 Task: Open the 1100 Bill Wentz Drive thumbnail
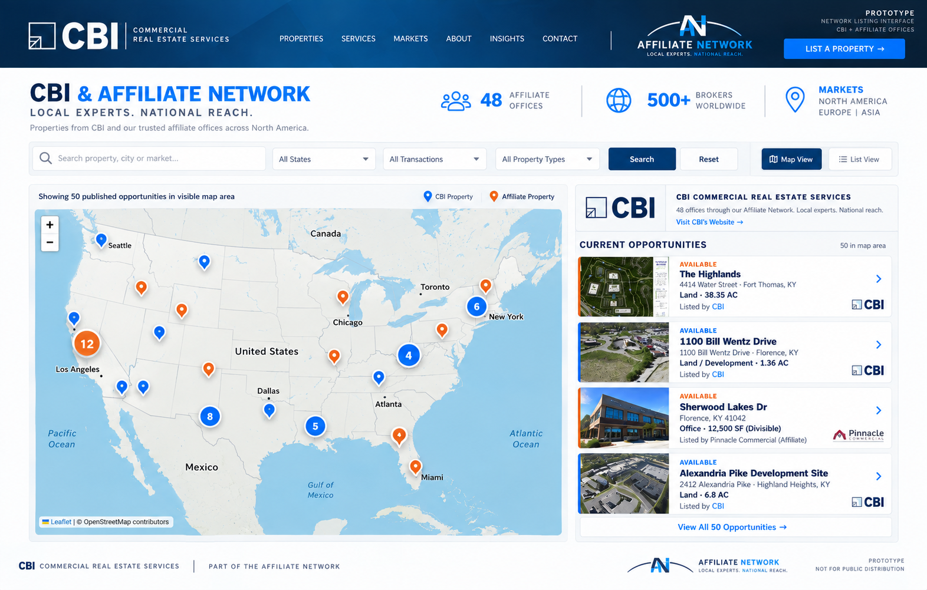point(624,352)
